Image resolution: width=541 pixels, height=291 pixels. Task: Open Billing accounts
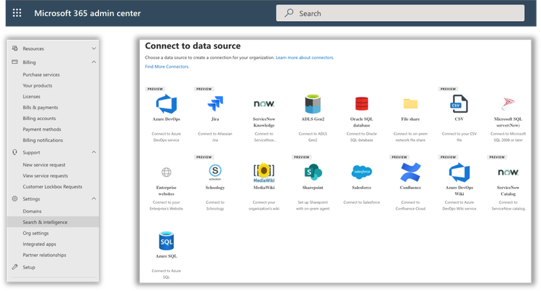[39, 119]
